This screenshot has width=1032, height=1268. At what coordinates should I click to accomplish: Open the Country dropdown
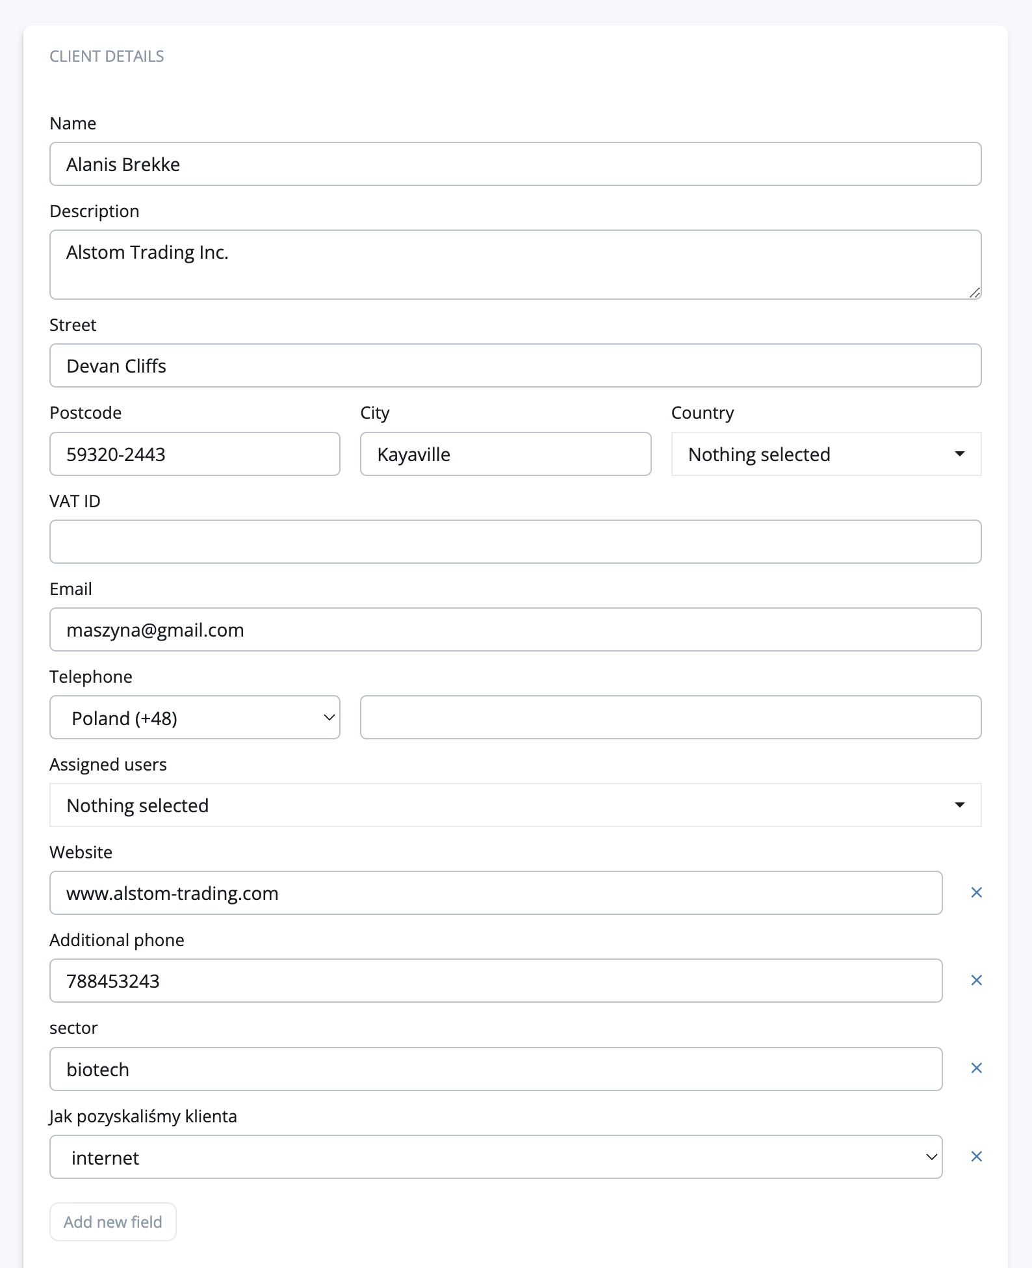coord(826,454)
